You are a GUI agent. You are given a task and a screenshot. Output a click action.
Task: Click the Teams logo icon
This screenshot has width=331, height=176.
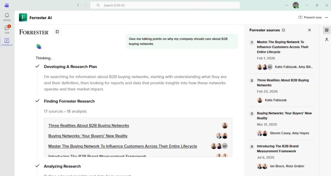[7, 5]
